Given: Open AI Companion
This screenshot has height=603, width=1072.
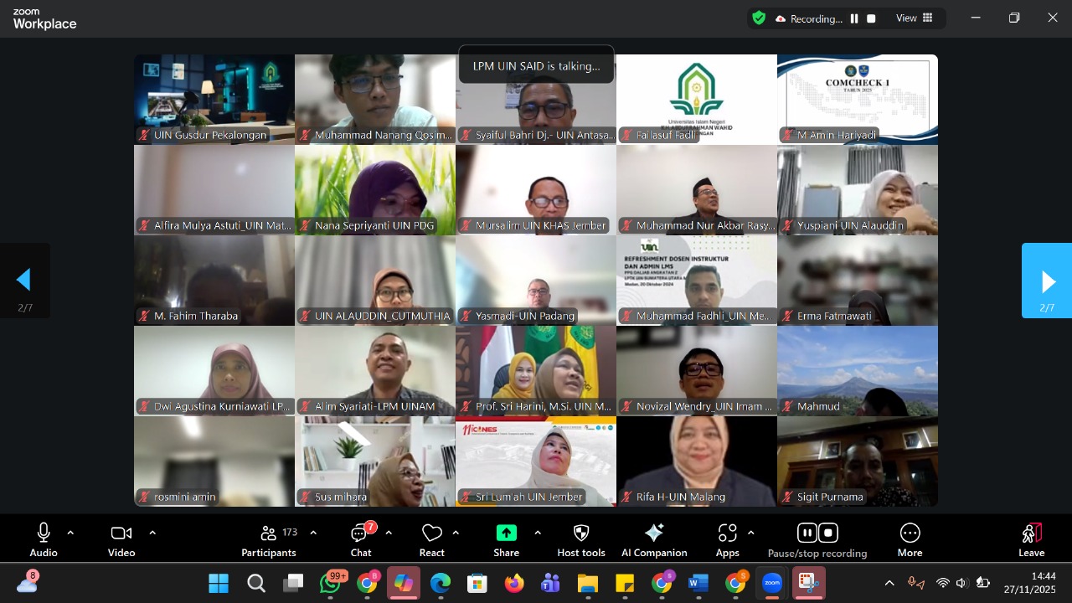Looking at the screenshot, I should click(654, 539).
